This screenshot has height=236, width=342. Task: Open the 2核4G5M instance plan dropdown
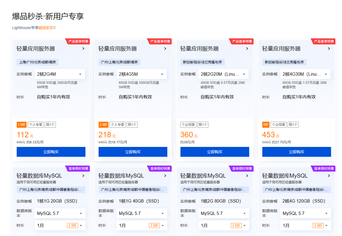click(142, 74)
